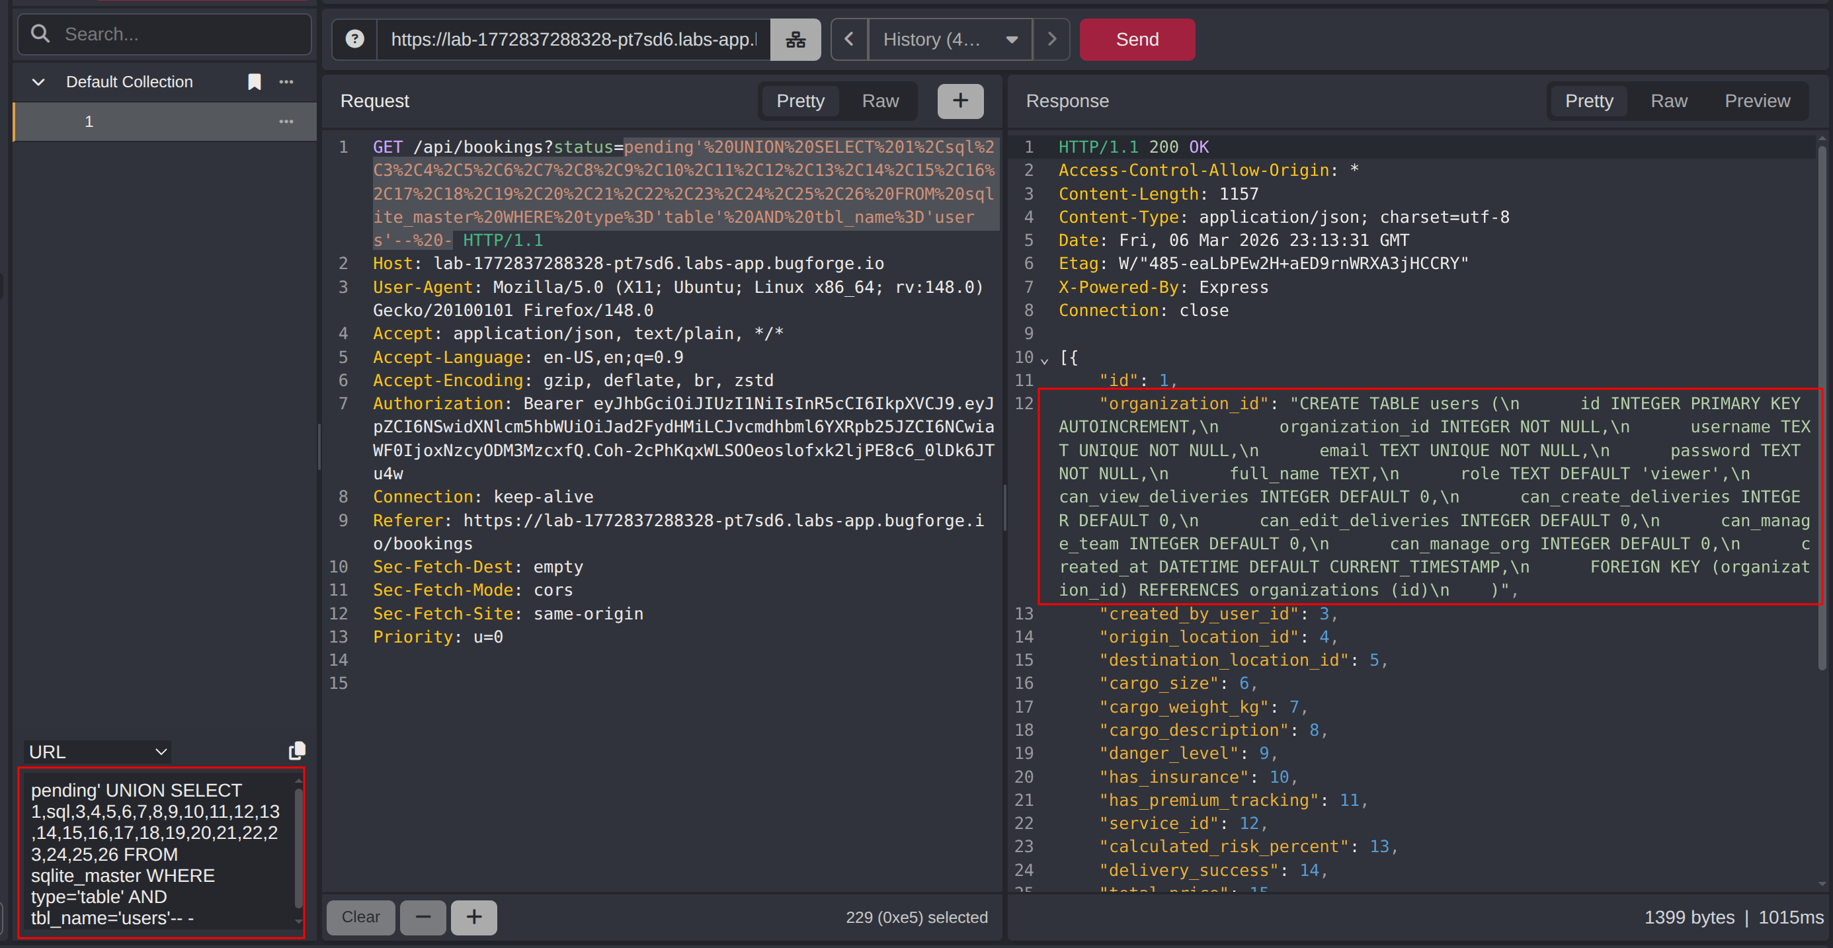
Task: Open three-dot menu for request 1
Action: click(x=286, y=122)
